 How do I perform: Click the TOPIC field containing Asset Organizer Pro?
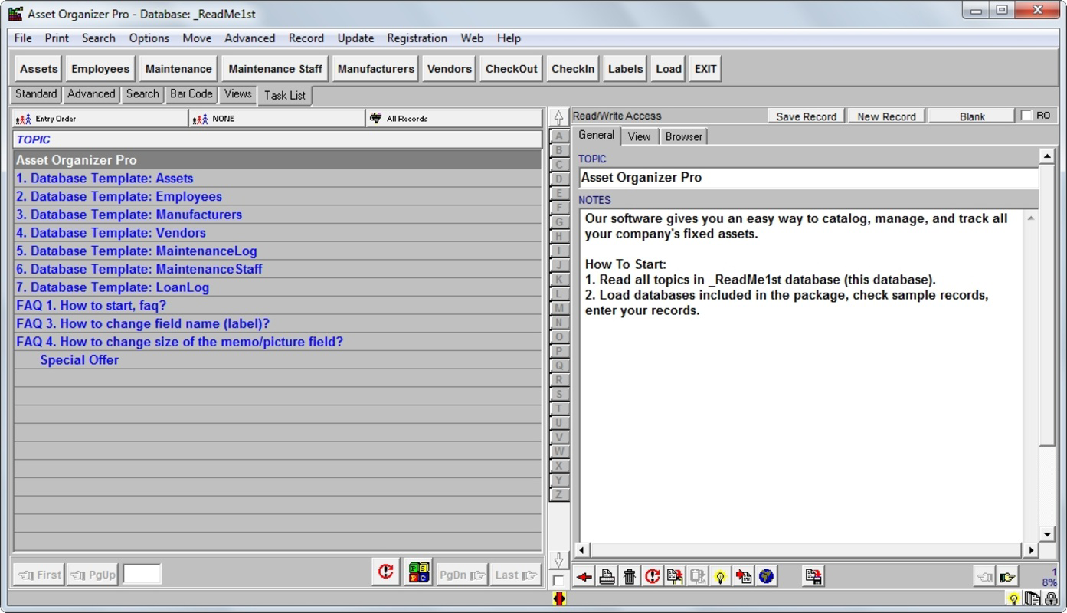[807, 178]
